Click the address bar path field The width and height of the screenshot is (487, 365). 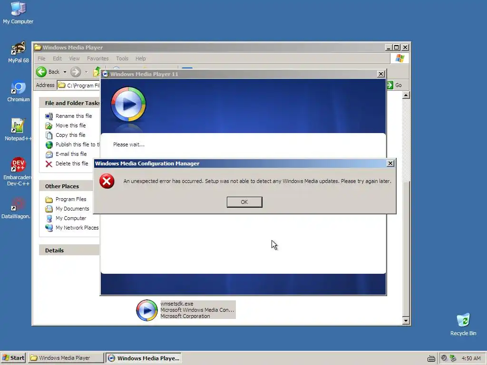(79, 86)
